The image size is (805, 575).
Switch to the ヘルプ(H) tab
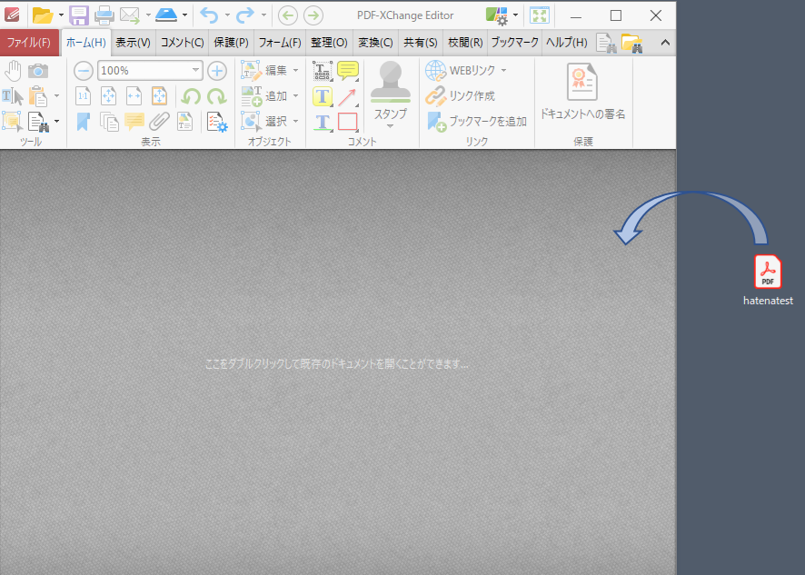pyautogui.click(x=567, y=43)
